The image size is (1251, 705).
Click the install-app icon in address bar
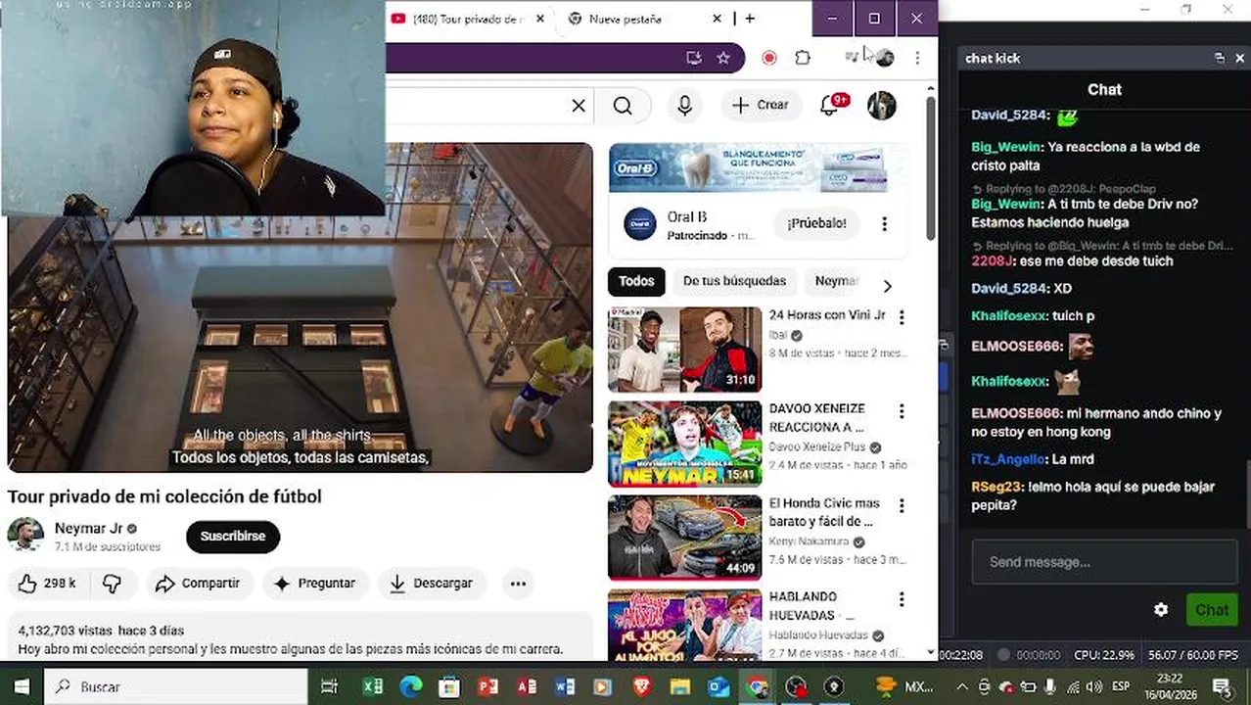click(694, 58)
